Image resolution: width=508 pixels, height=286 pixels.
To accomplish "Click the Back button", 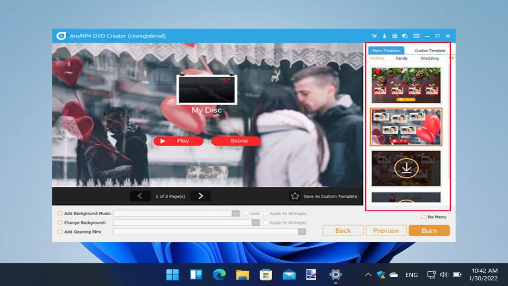I will click(x=343, y=230).
